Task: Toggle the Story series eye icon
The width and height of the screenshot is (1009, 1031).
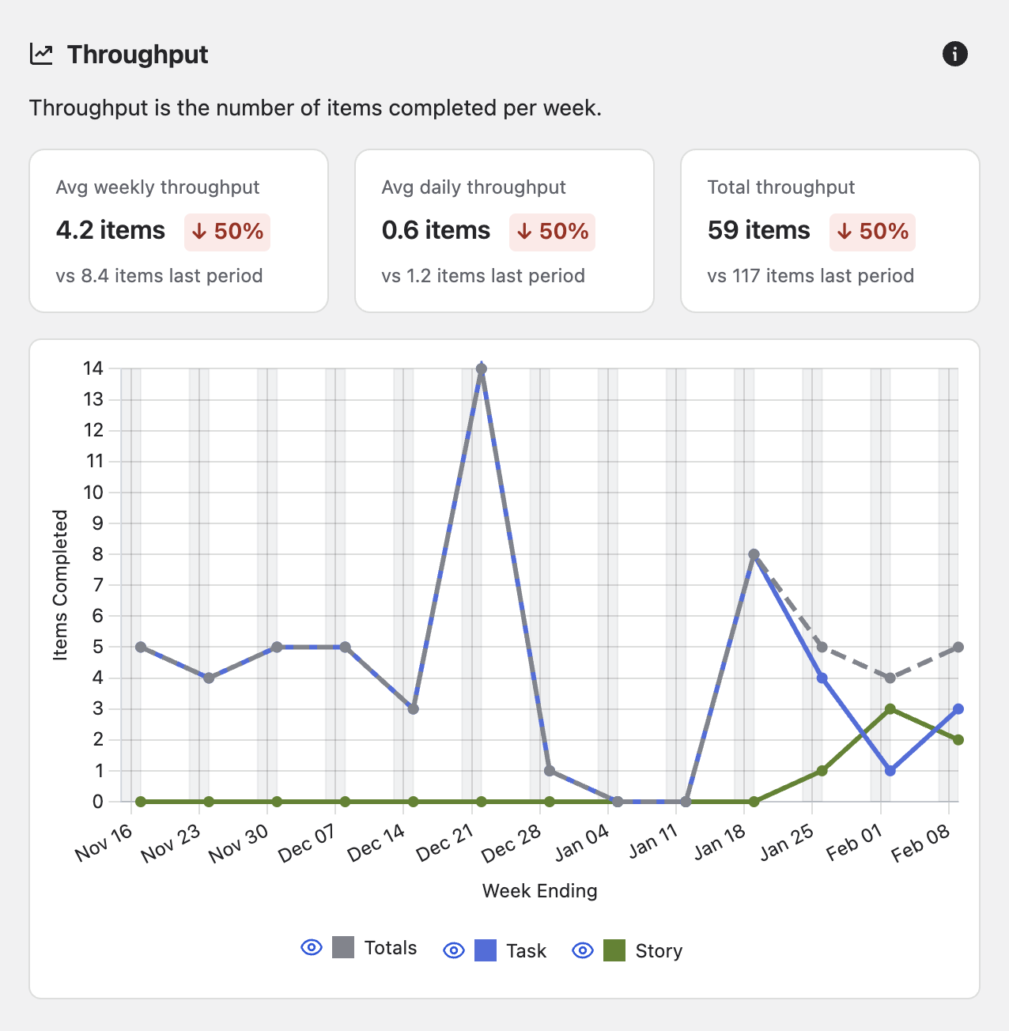Action: click(x=583, y=950)
